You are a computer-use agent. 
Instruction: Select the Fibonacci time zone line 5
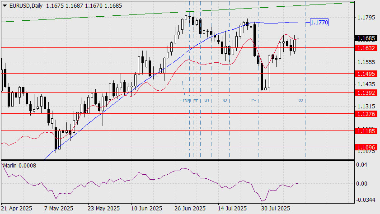click(x=211, y=80)
